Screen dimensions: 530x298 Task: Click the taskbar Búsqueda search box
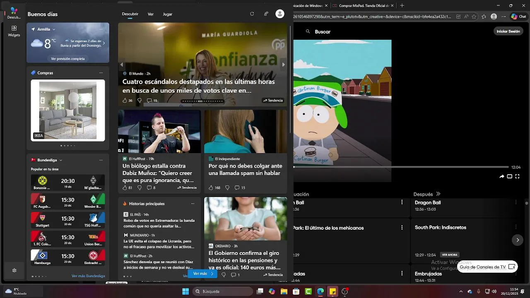[x=223, y=291]
